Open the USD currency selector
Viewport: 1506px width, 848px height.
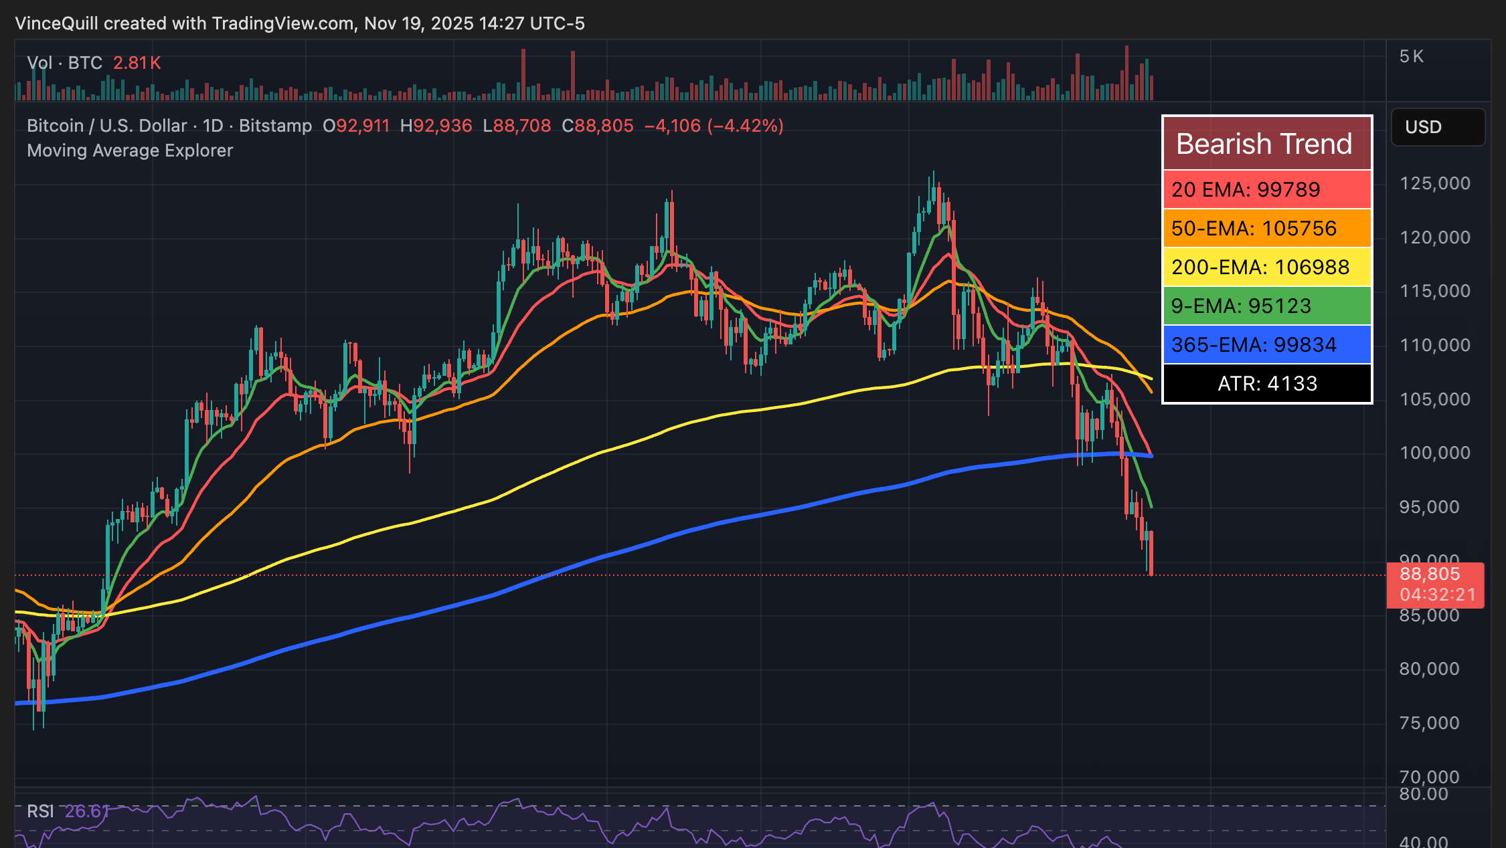coord(1437,127)
